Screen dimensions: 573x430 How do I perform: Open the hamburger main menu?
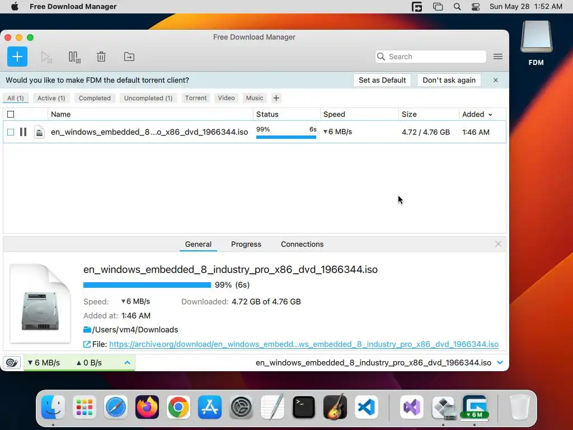coord(497,57)
